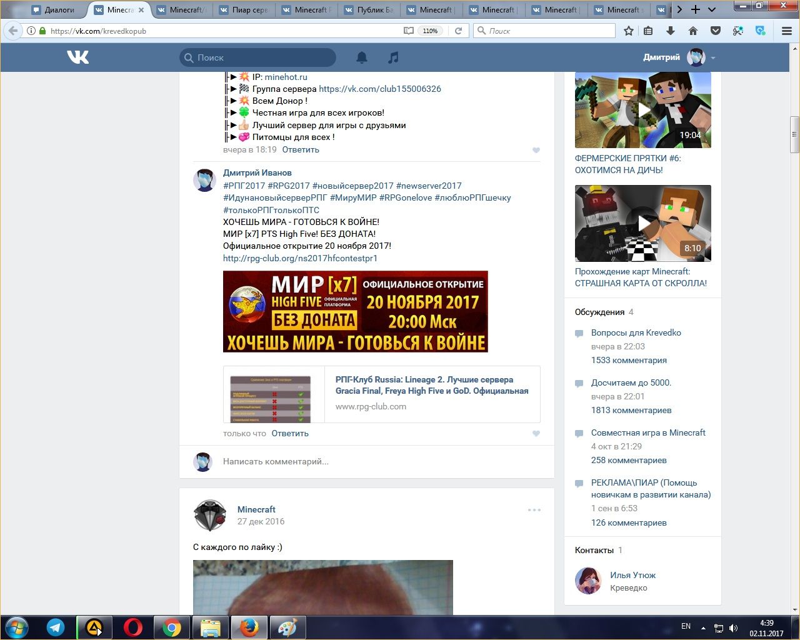Open Досчитаем до 5000 discussion

pos(631,382)
